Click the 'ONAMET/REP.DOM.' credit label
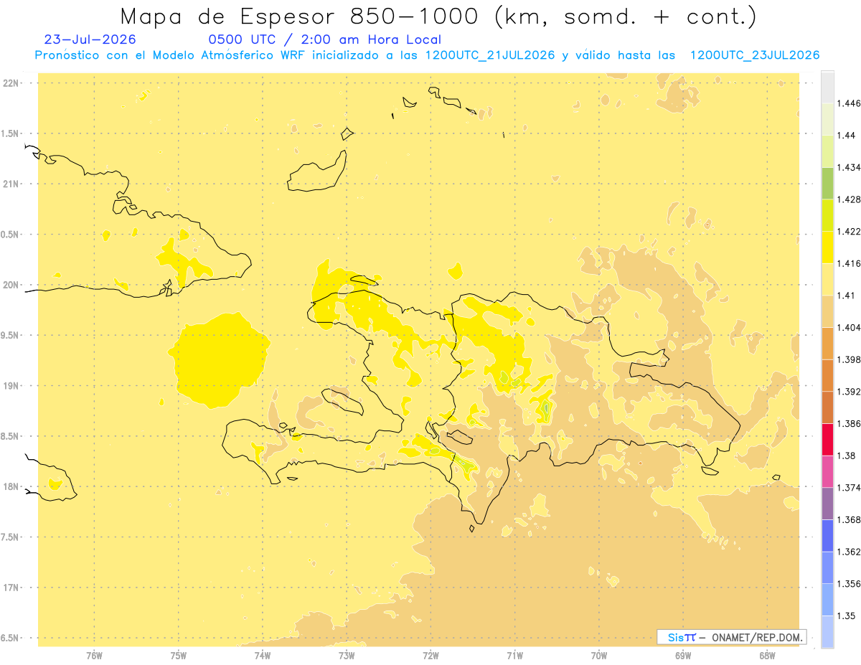 pos(756,637)
